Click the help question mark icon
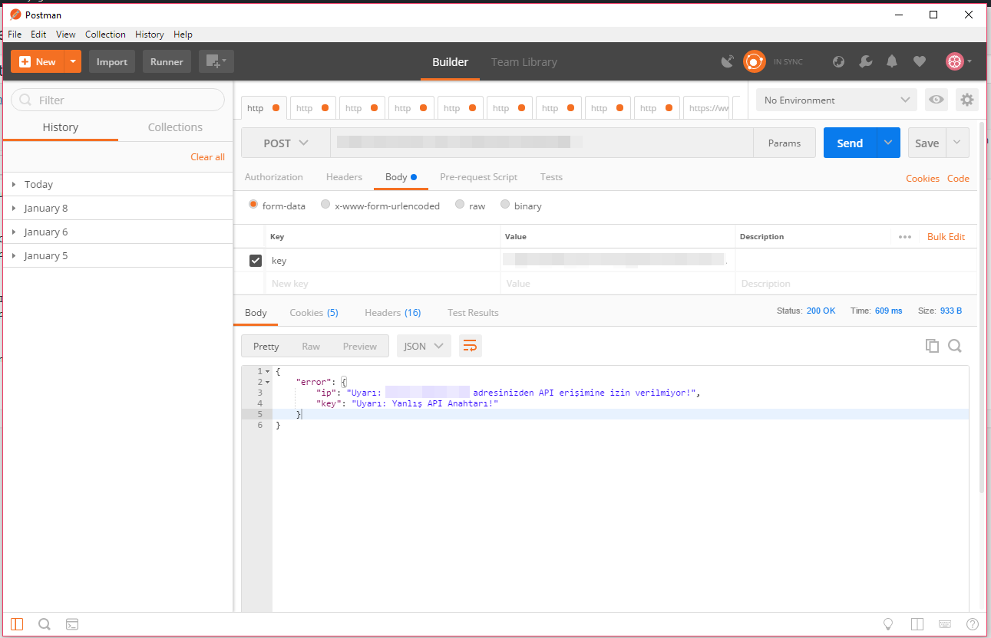Viewport: 991px width, 638px height. pyautogui.click(x=973, y=624)
